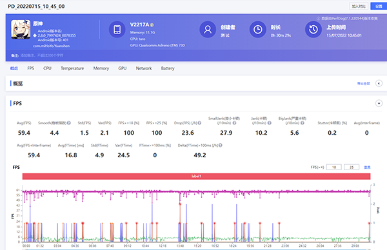Image resolution: width=387 pixels, height=250 pixels.
Task: Open the overview tab
Action: [x=14, y=68]
